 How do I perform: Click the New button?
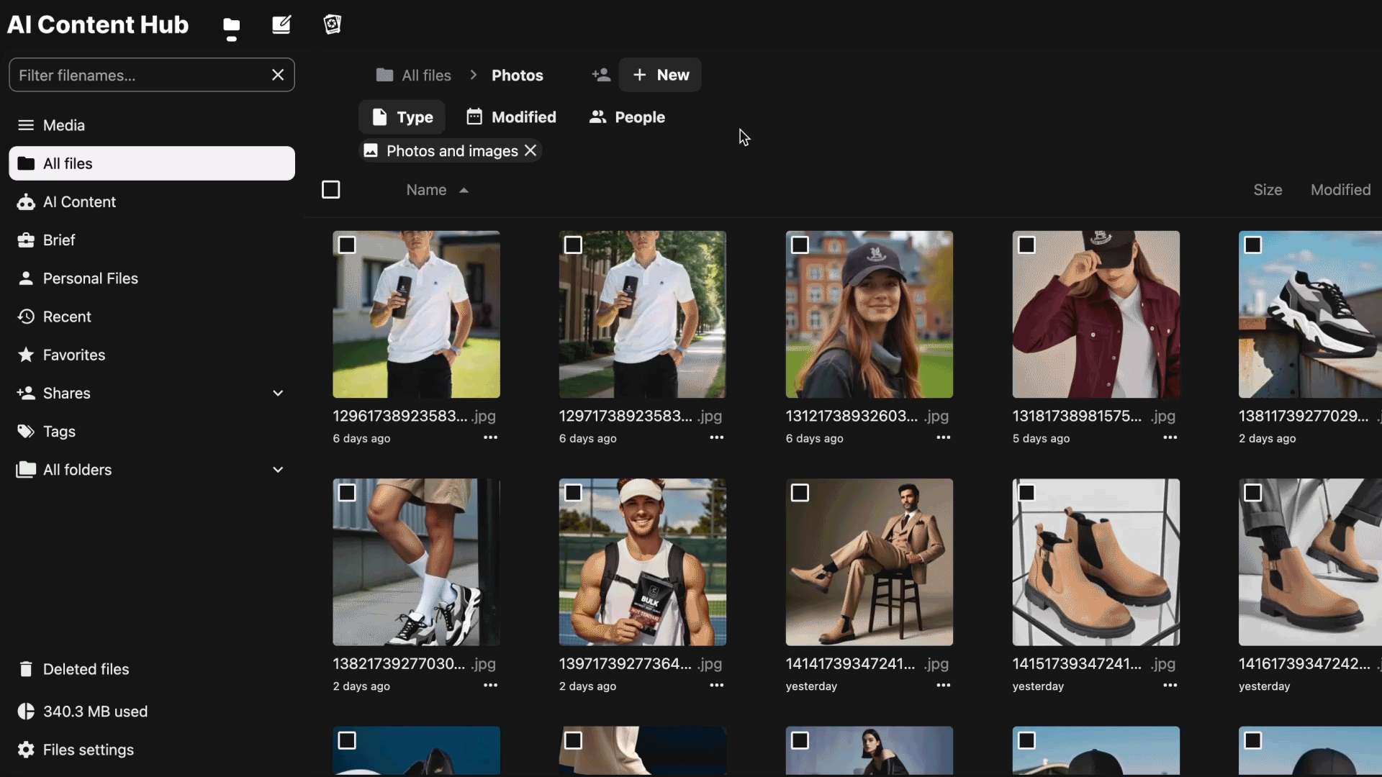(660, 75)
